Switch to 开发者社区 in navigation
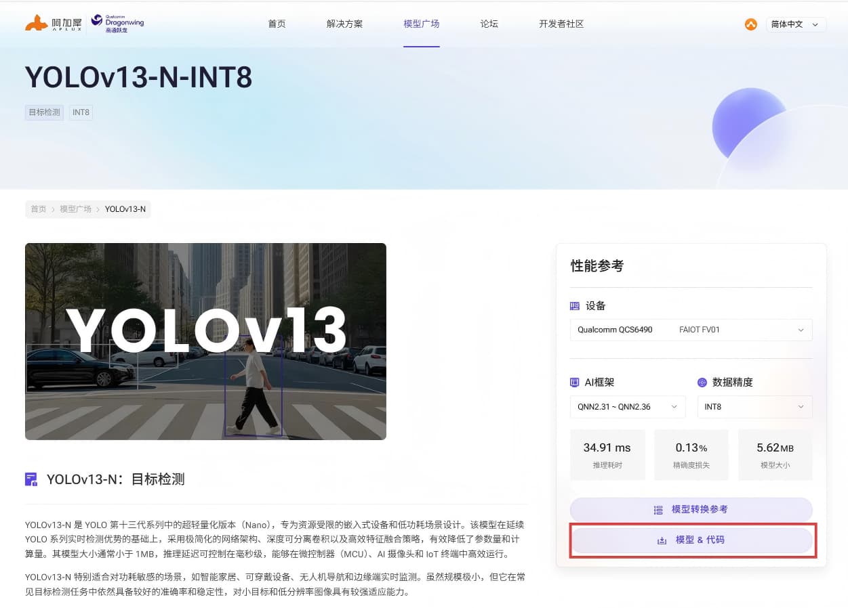This screenshot has height=608, width=848. coord(561,24)
